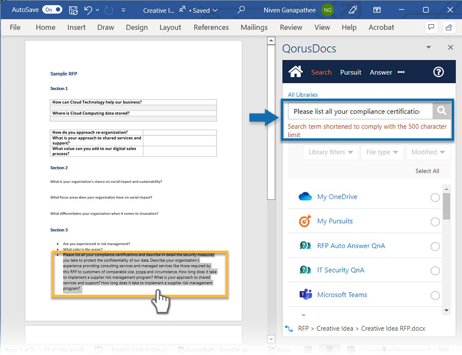Open the Comments icon in the ribbon
This screenshot has height=355, width=462.
pos(431,27)
